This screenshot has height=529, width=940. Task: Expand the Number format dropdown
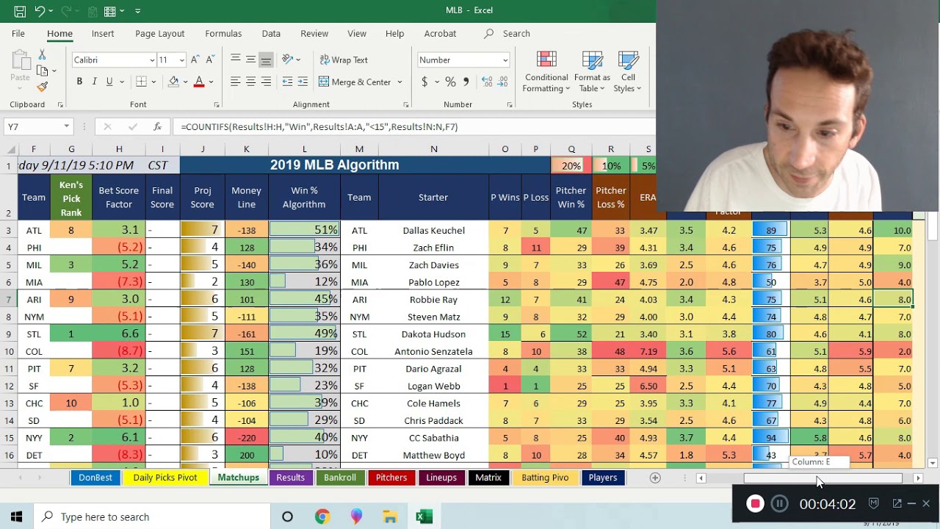coord(505,60)
